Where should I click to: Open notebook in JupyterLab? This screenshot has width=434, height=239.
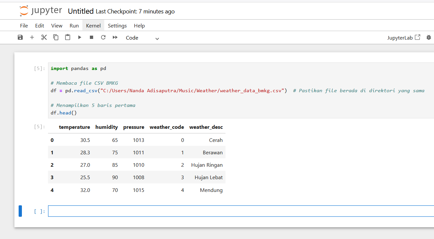[404, 38]
